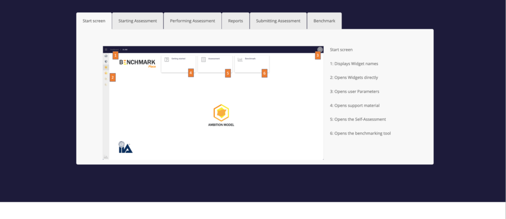The image size is (506, 219).
Task: Click the shield icon in the sidebar
Action: point(106,62)
